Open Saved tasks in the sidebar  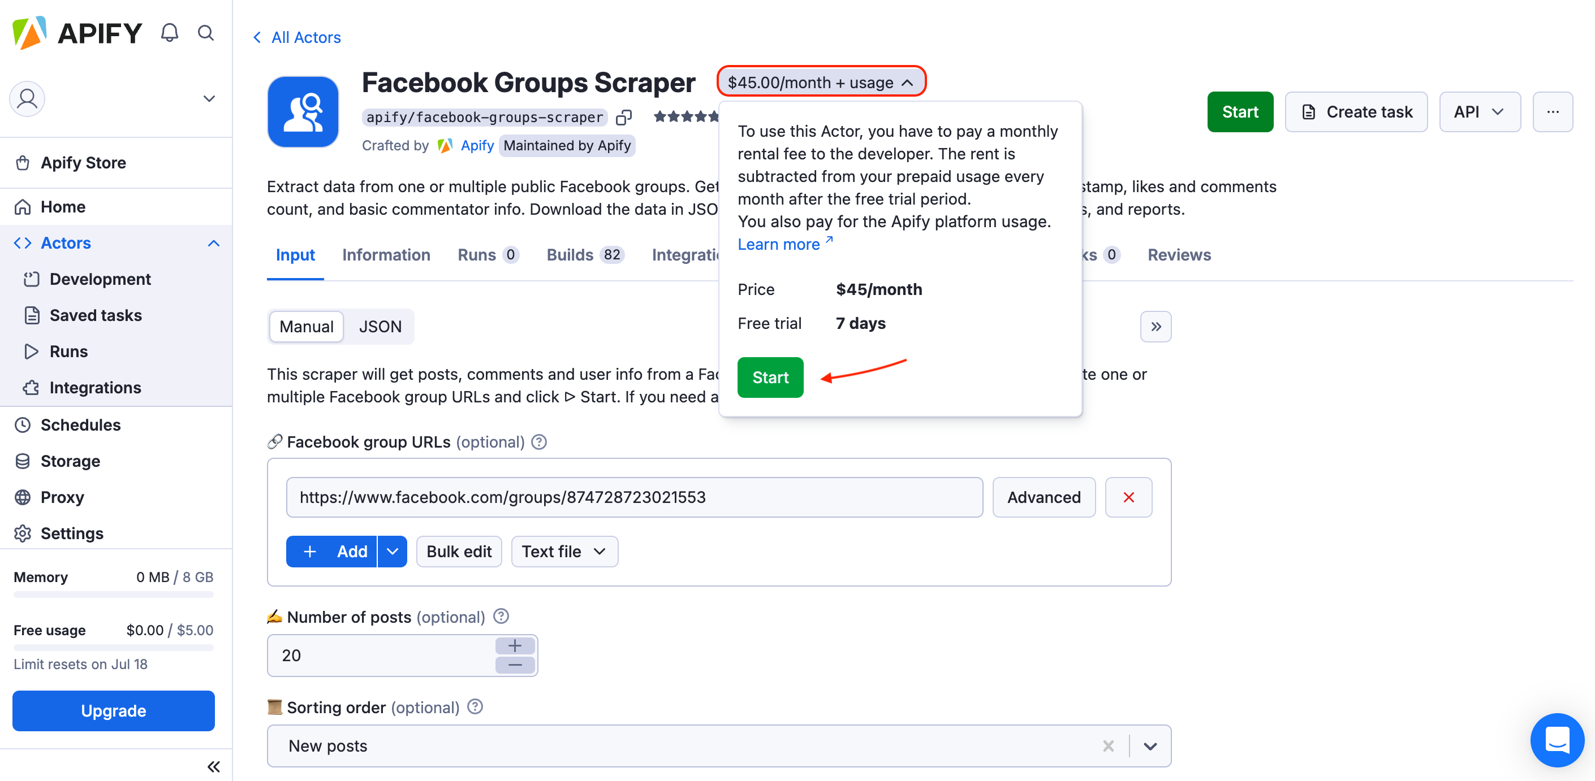96,315
